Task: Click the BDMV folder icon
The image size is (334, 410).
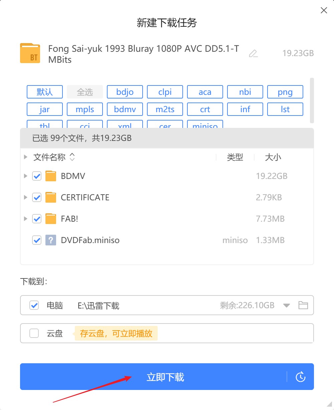Action: pos(51,176)
